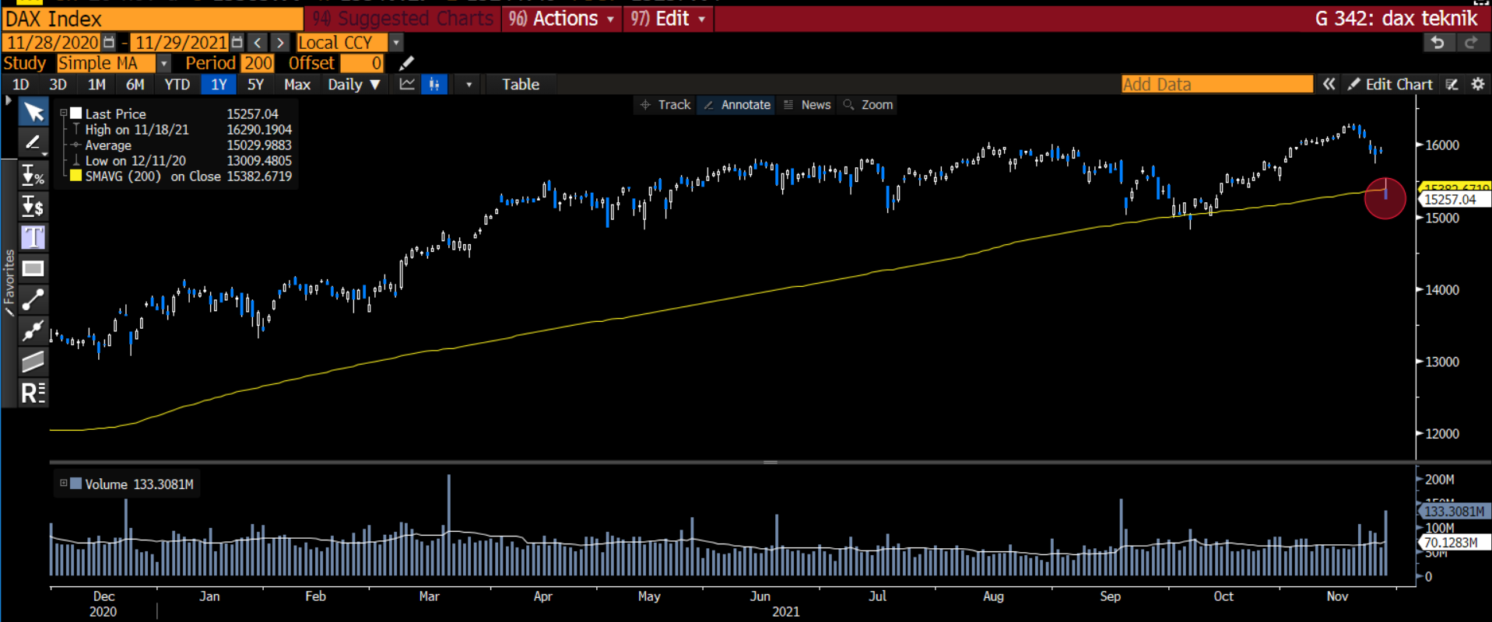Open chart type options dropdown arrow
The image size is (1492, 622).
point(469,84)
